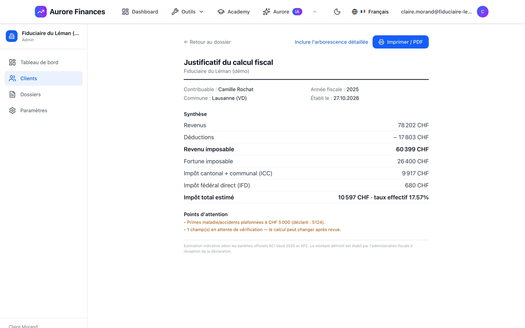Screen dimensions: 525x328
Task: Open the user avatar C
Action: [x=483, y=12]
